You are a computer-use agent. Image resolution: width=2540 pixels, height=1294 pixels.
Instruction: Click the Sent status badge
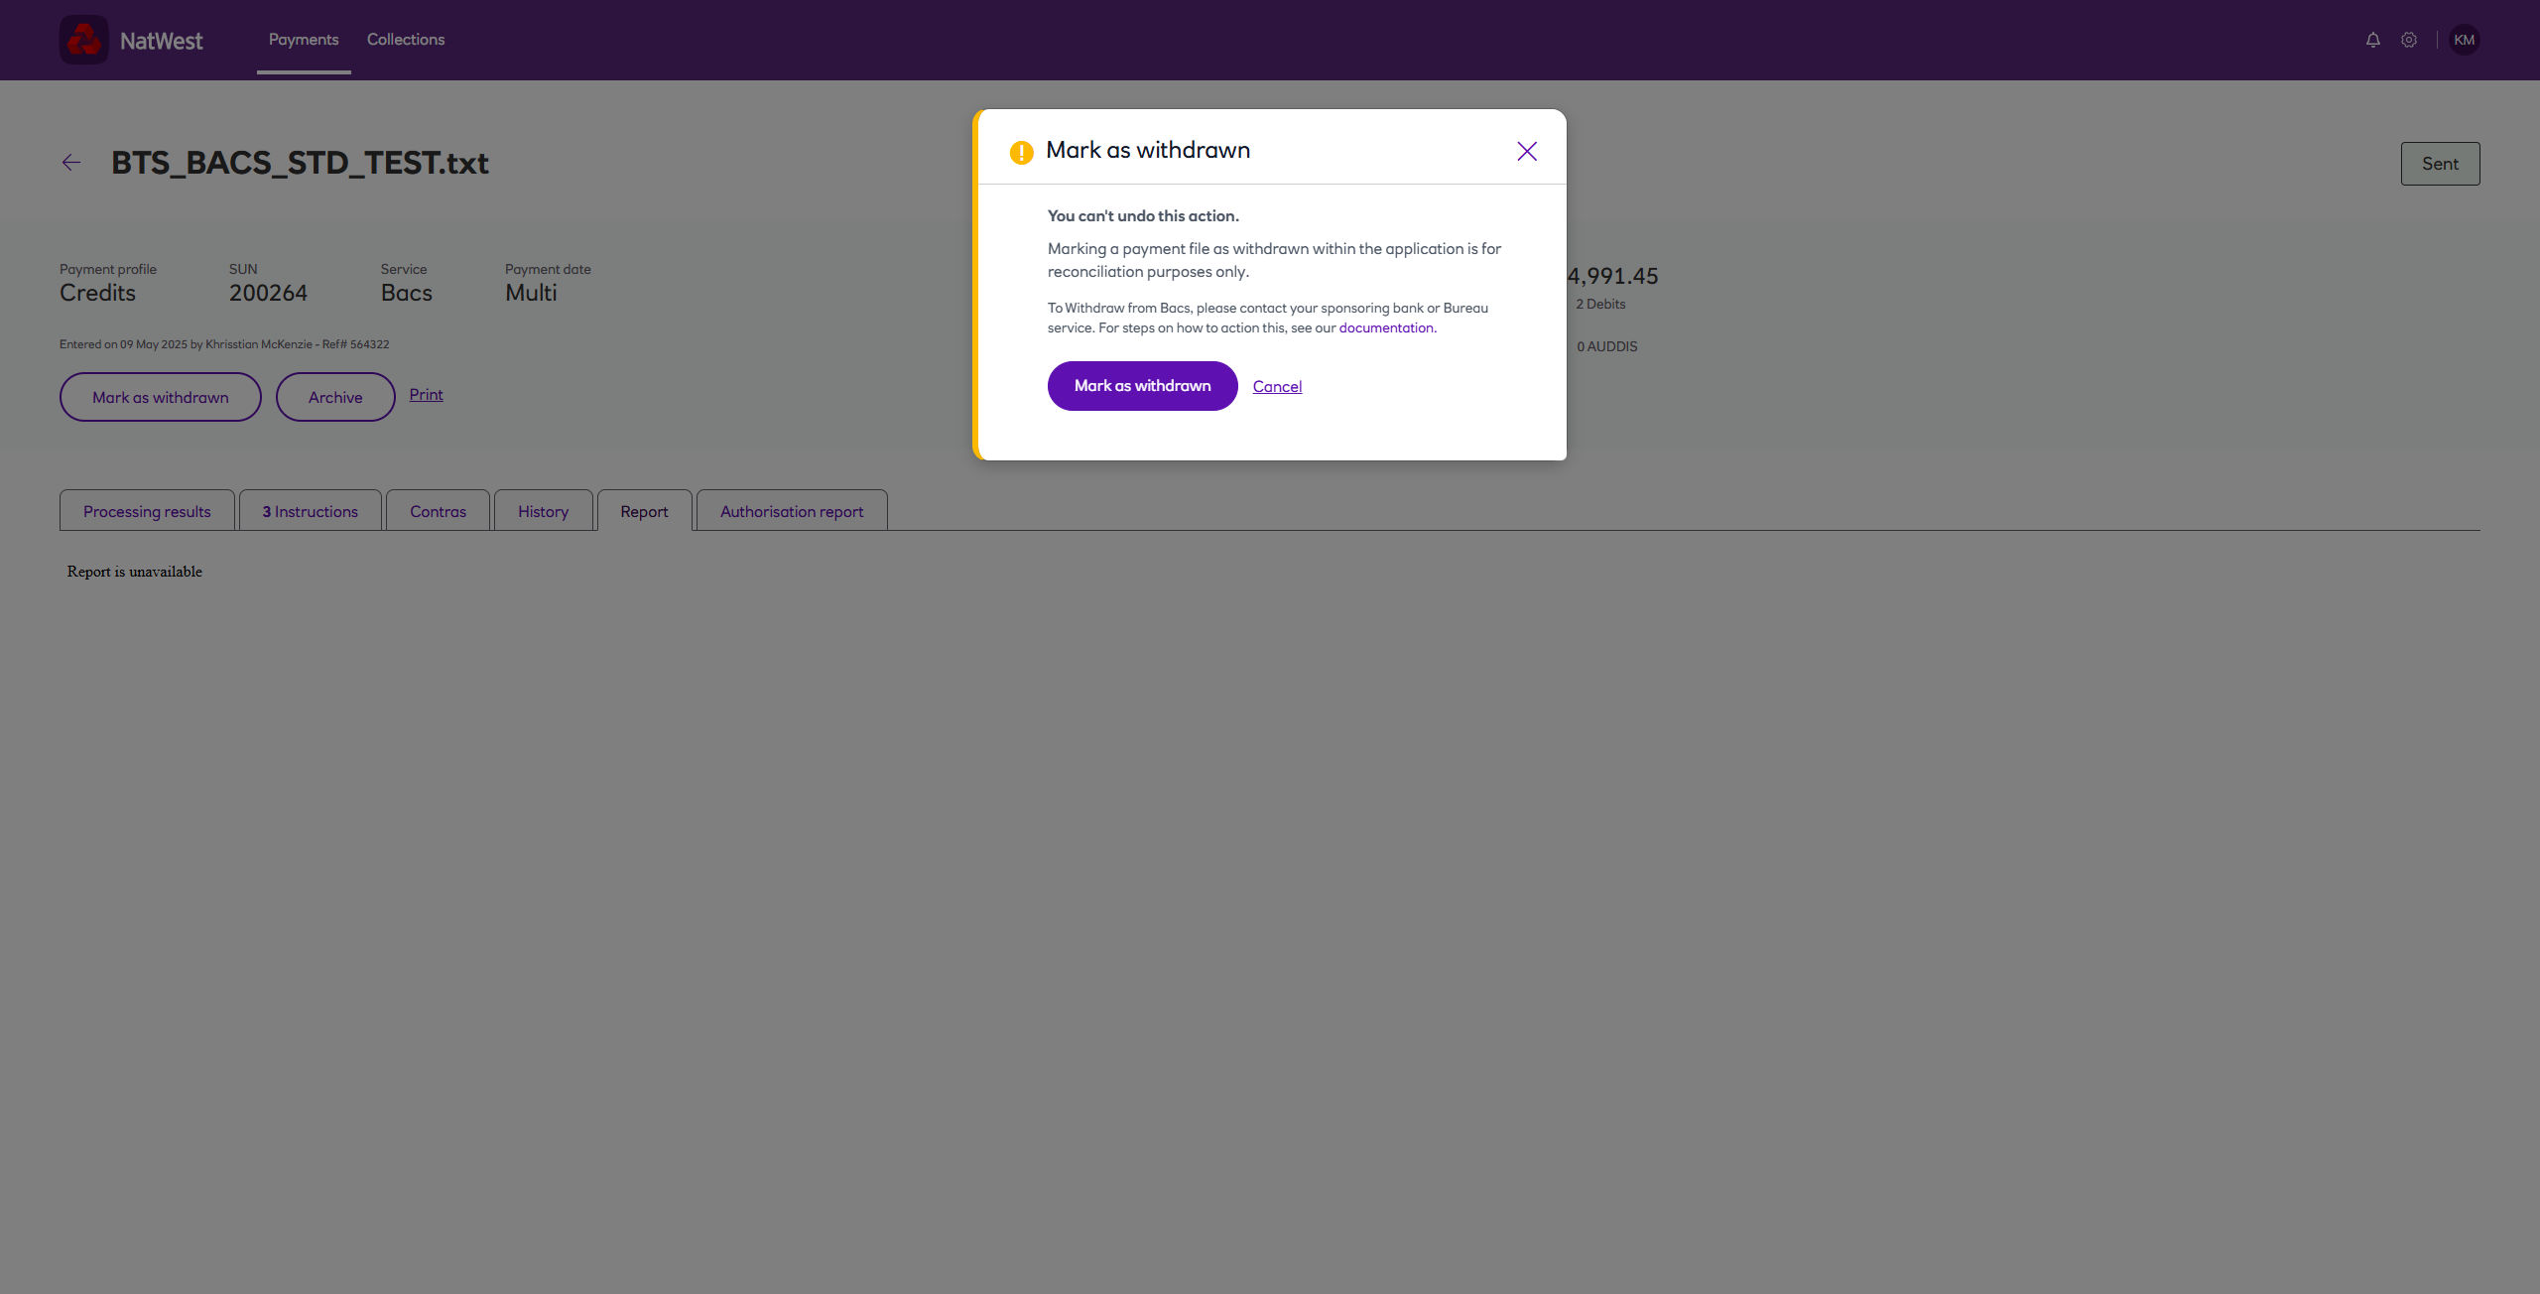coord(2440,164)
